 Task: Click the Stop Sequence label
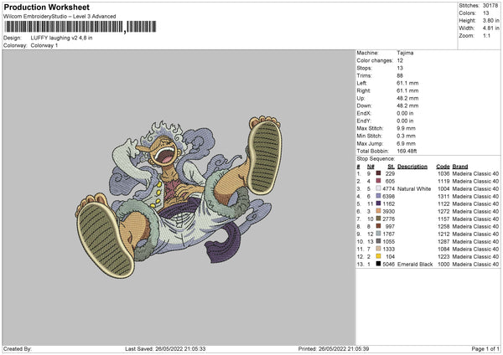pyautogui.click(x=376, y=158)
